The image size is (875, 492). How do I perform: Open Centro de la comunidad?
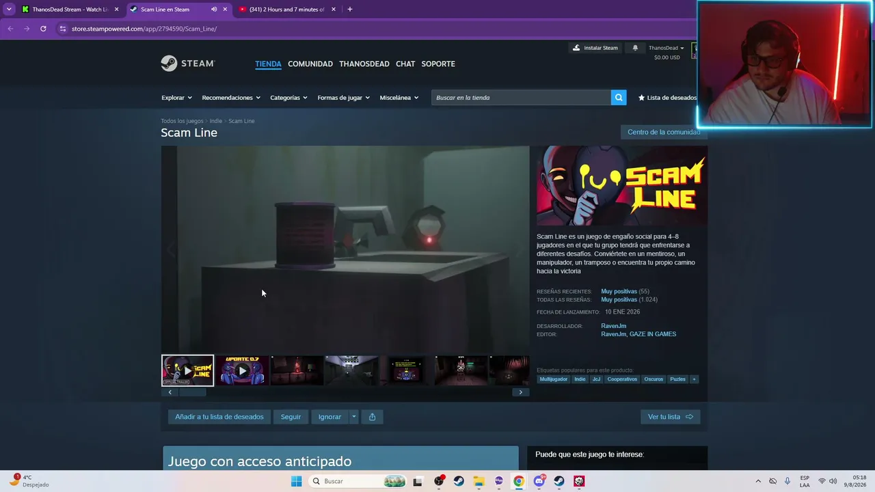coord(664,132)
